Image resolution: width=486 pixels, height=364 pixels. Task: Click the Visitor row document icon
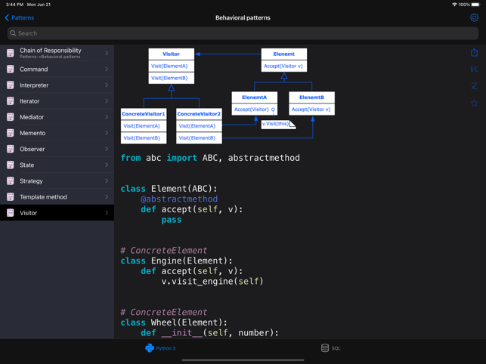[11, 213]
